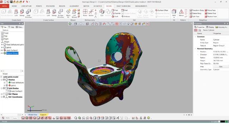Collapse the Common properties section
The image size is (229, 129).
pos(195,37)
